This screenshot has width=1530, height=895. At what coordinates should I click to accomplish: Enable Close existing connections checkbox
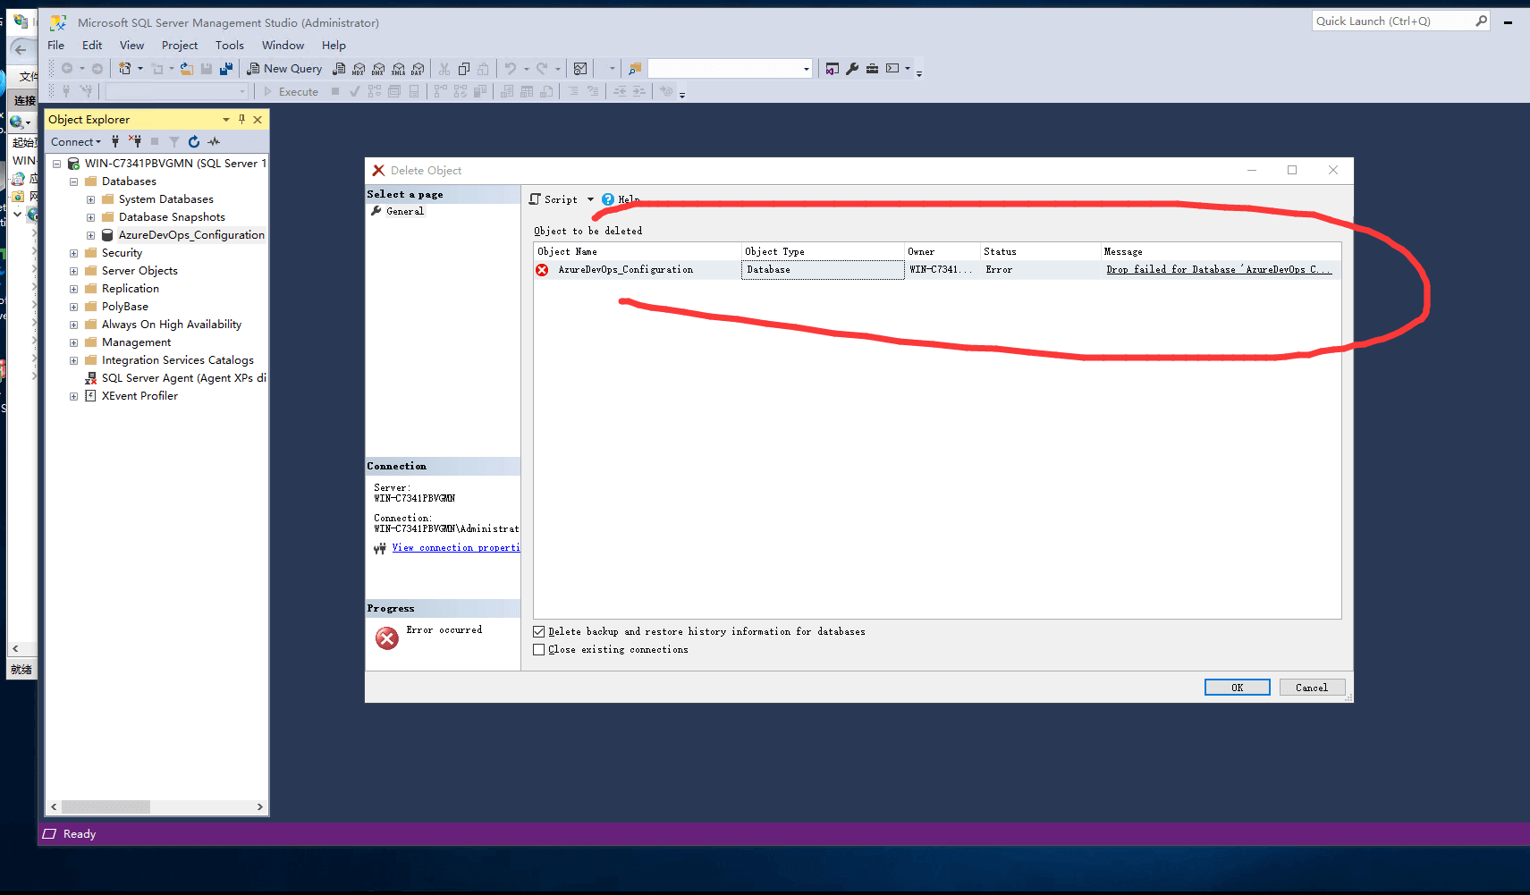click(x=539, y=650)
